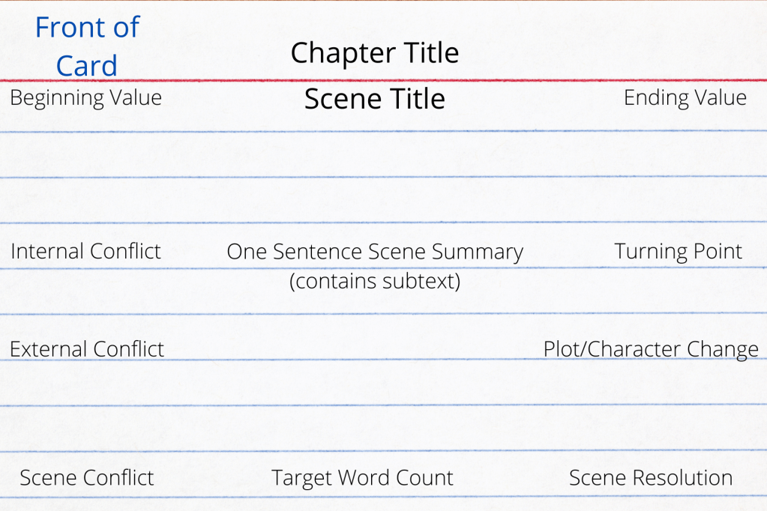Select the Beginning Value field label
The height and width of the screenshot is (511, 767).
(85, 98)
